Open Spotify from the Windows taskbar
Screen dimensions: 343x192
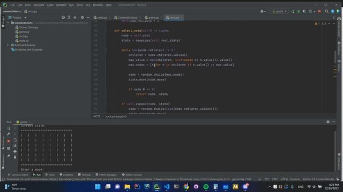(206, 187)
